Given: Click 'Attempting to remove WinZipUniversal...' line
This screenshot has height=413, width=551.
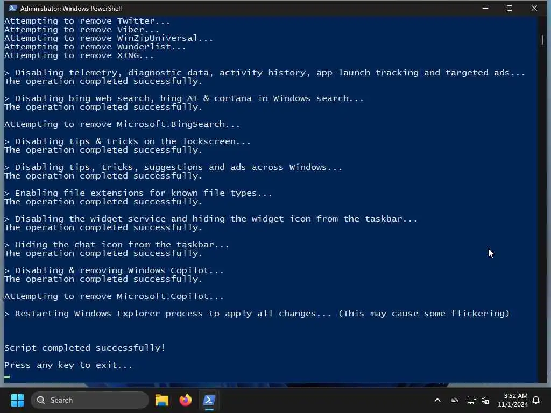Looking at the screenshot, I should [109, 38].
